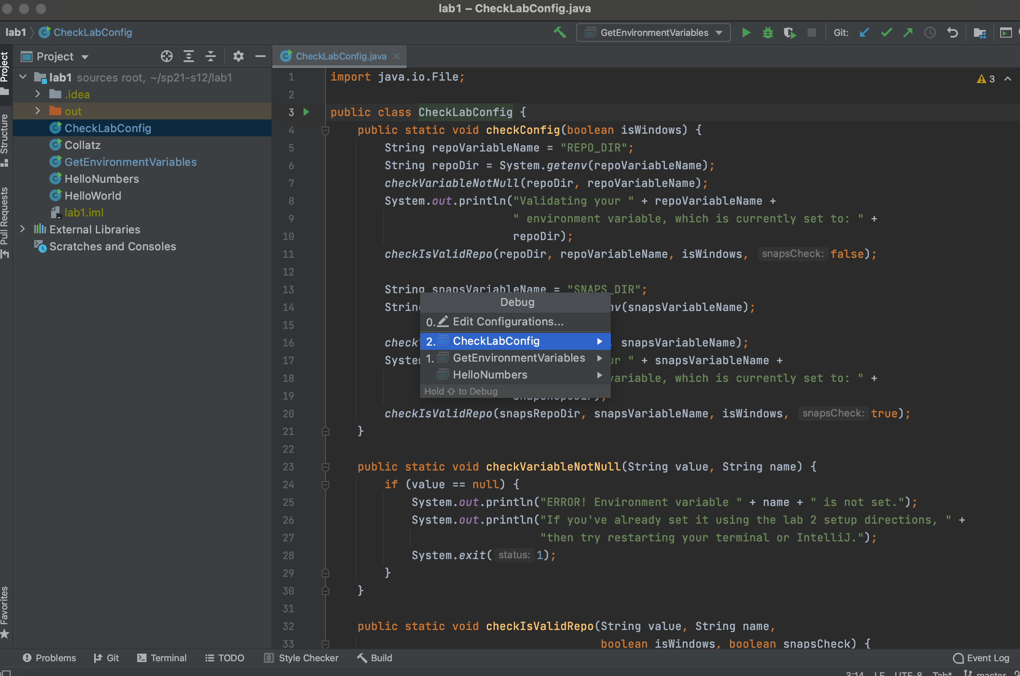Click the green Run button in toolbar
This screenshot has width=1020, height=676.
pos(746,33)
